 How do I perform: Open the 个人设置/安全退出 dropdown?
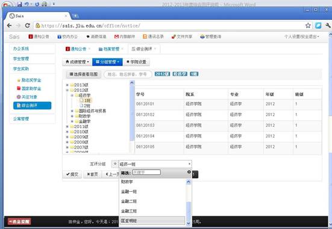pos(301,37)
